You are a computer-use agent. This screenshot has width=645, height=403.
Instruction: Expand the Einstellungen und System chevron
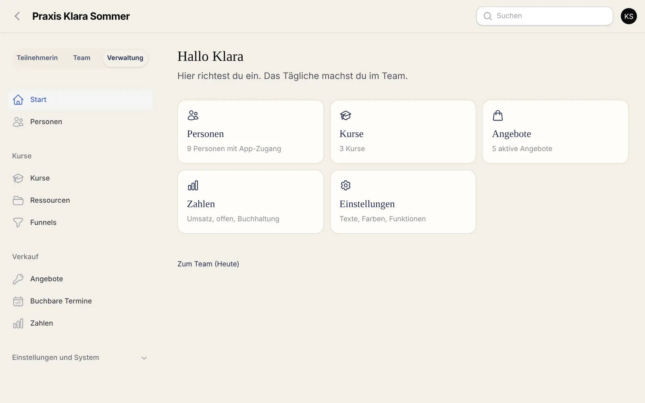[x=144, y=358]
